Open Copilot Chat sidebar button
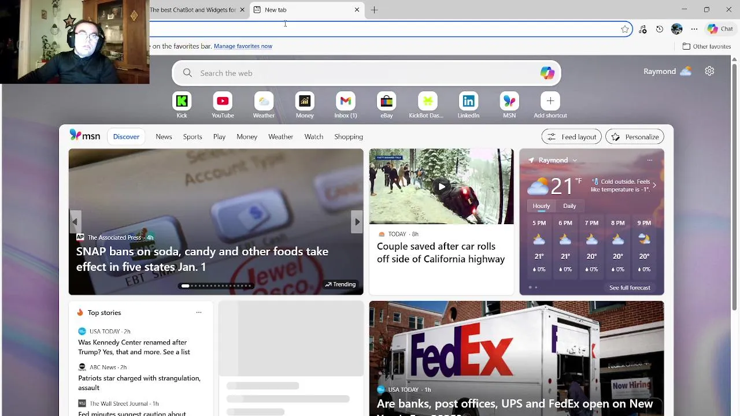Image resolution: width=740 pixels, height=416 pixels. [x=720, y=29]
